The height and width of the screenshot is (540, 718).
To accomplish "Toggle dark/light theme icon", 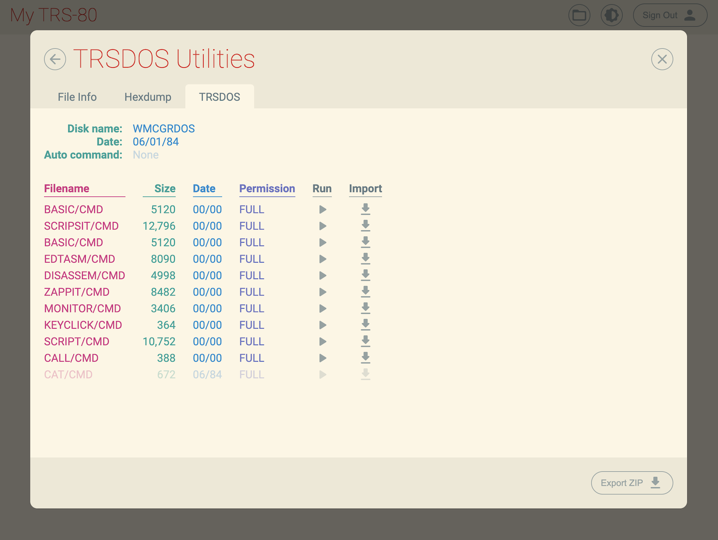I will (x=611, y=15).
